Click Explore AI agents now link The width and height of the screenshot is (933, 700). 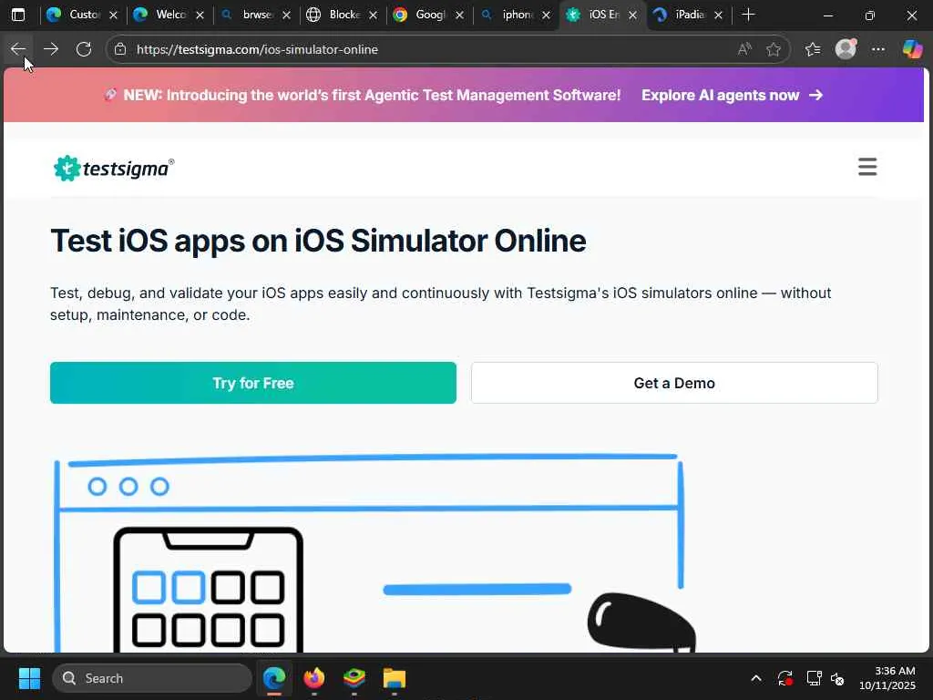tap(732, 95)
